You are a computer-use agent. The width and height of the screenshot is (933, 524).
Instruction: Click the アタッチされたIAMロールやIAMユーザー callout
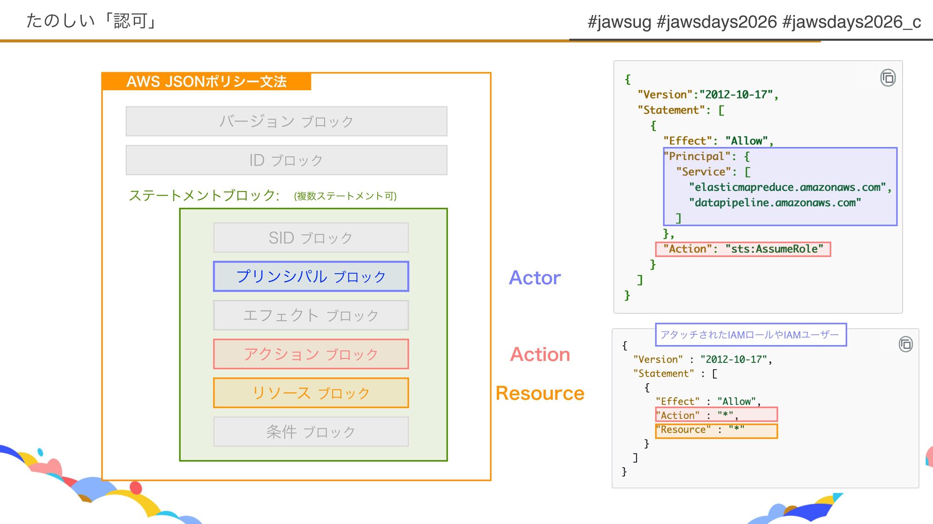[750, 335]
